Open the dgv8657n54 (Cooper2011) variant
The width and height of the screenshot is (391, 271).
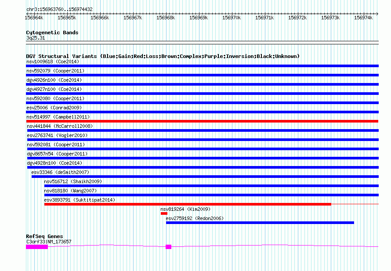coord(57,154)
